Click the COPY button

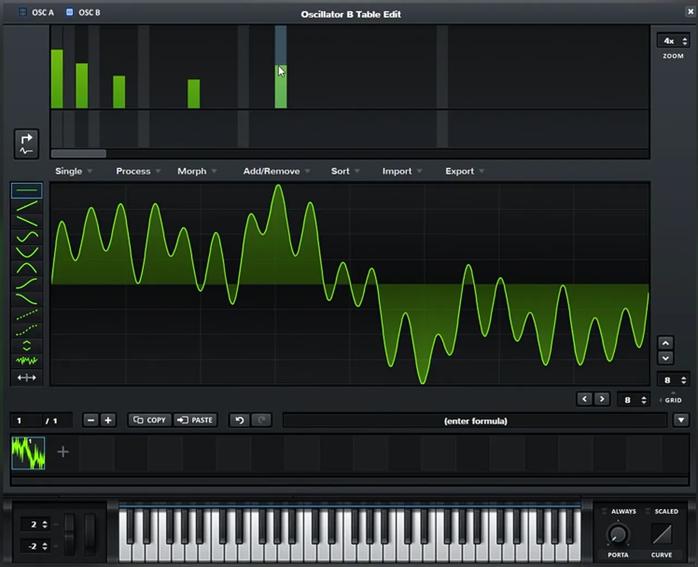(x=149, y=420)
